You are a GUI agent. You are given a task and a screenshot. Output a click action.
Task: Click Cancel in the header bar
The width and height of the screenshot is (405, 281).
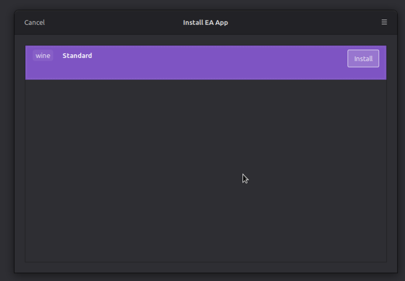tap(34, 23)
